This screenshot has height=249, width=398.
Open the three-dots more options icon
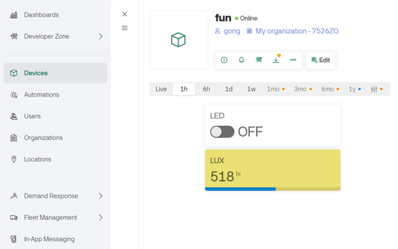tap(293, 60)
